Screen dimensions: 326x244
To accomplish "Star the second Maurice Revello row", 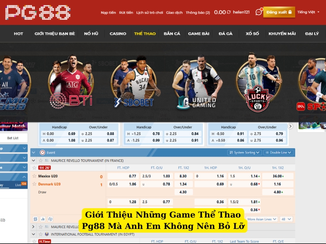I will 41,227.
